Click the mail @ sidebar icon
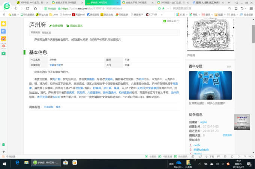The width and height of the screenshot is (255, 169). [3, 46]
